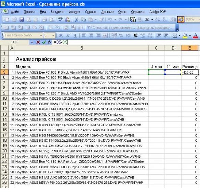Click Merge and Center icon
Screen dimensions: 200x192
point(105,35)
